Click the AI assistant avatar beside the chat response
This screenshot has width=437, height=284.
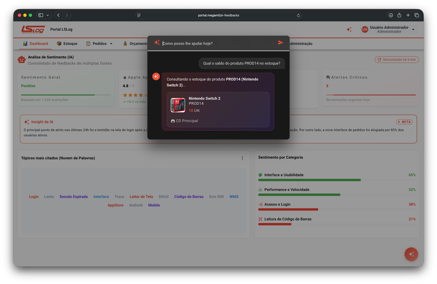point(156,76)
